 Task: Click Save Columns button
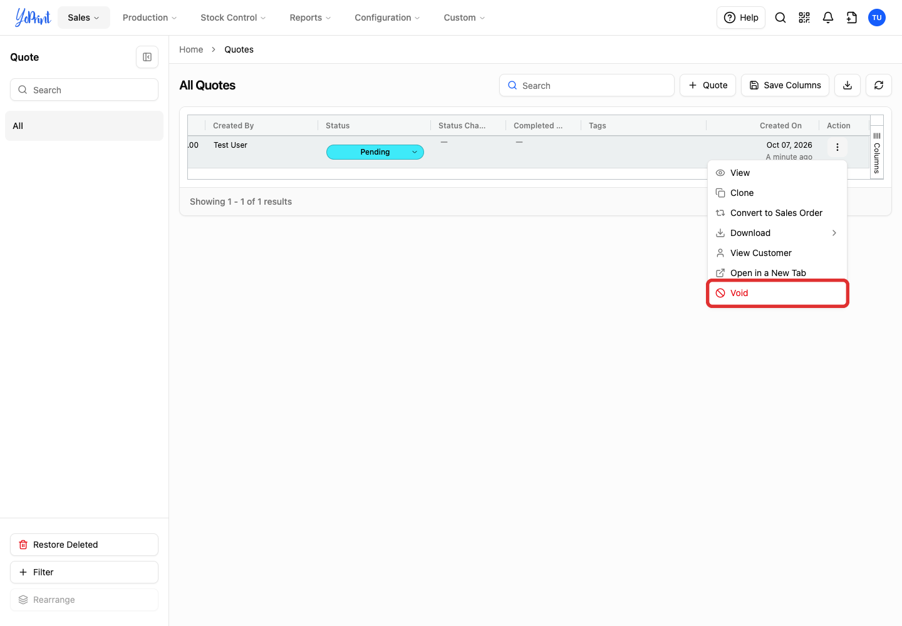point(785,85)
